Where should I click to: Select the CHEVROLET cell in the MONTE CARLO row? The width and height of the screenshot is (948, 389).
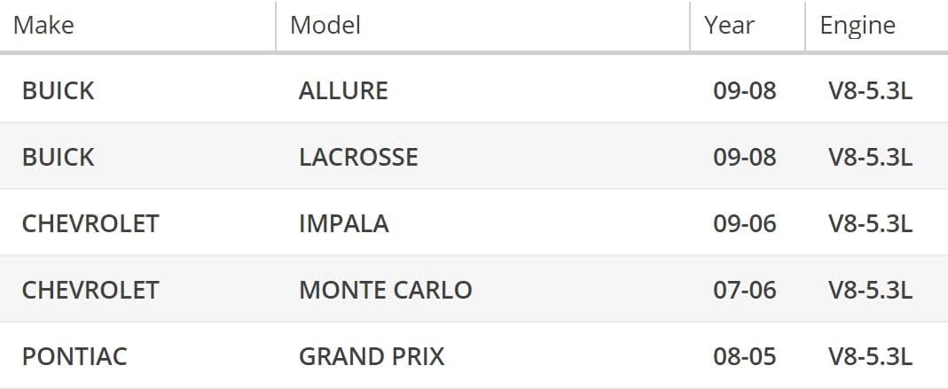pos(90,290)
